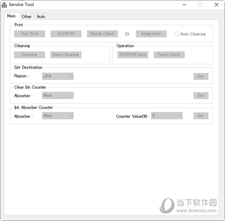Click the EEPROM print button
Viewport: 225px width, 221px height.
click(x=66, y=34)
